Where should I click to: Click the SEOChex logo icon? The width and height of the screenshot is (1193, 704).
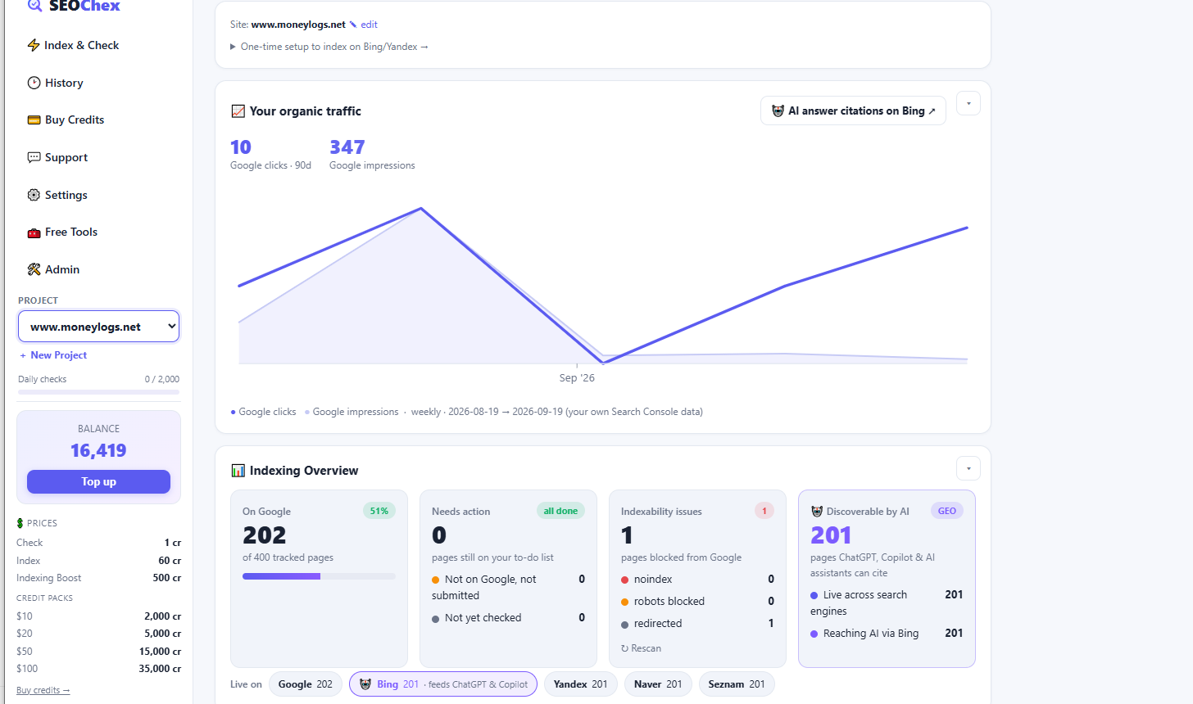click(34, 6)
